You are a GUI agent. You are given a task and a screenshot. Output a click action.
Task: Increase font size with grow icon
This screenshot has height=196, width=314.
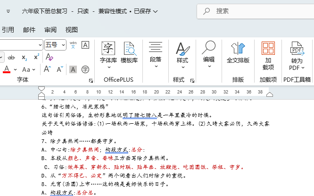pyautogui.click(x=47, y=69)
